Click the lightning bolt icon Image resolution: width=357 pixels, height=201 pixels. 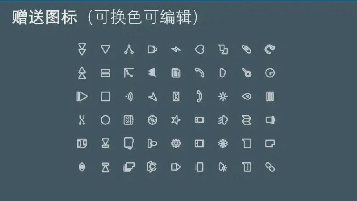pos(176,49)
